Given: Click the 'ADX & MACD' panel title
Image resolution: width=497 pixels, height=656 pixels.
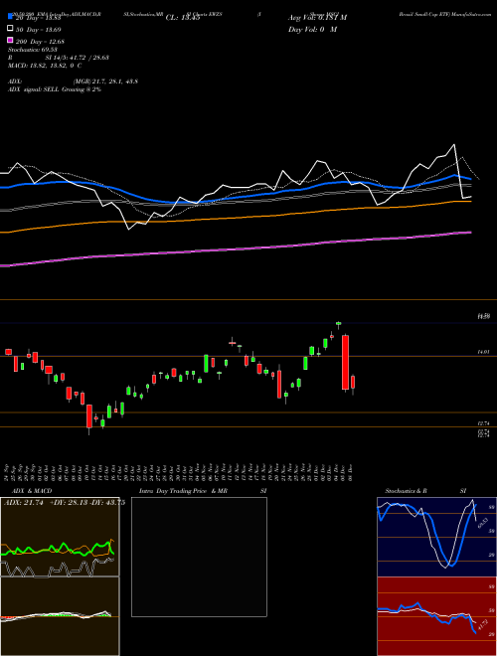Looking at the screenshot, I should (32, 491).
